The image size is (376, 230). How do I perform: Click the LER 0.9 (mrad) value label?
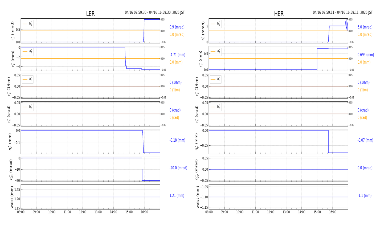[177, 27]
